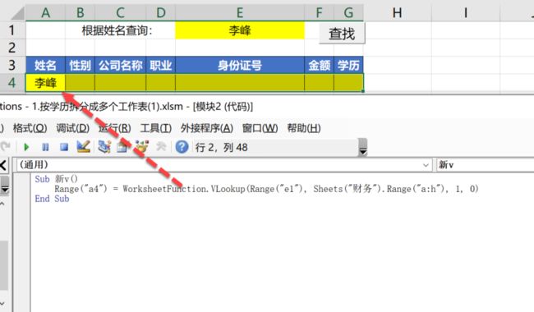Viewport: 534px width, 312px height.
Task: Open the Project Explorer icon
Action: [104, 147]
